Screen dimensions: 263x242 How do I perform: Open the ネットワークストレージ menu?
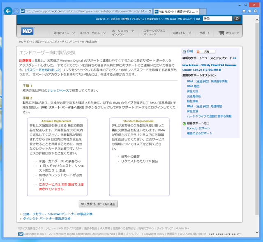tap(93, 33)
